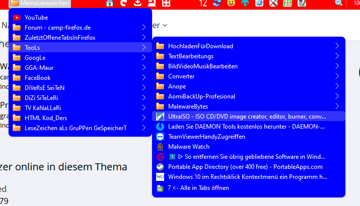Expand the AomiBackUp-Profesional folder arrow
This screenshot has height=206, width=360.
tap(337, 96)
